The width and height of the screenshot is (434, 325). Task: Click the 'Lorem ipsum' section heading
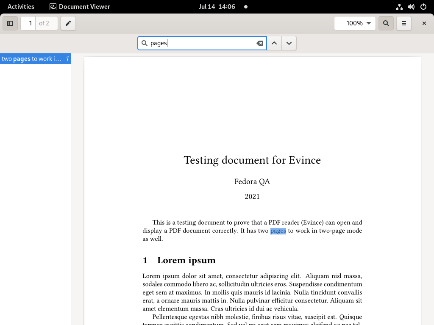186,260
